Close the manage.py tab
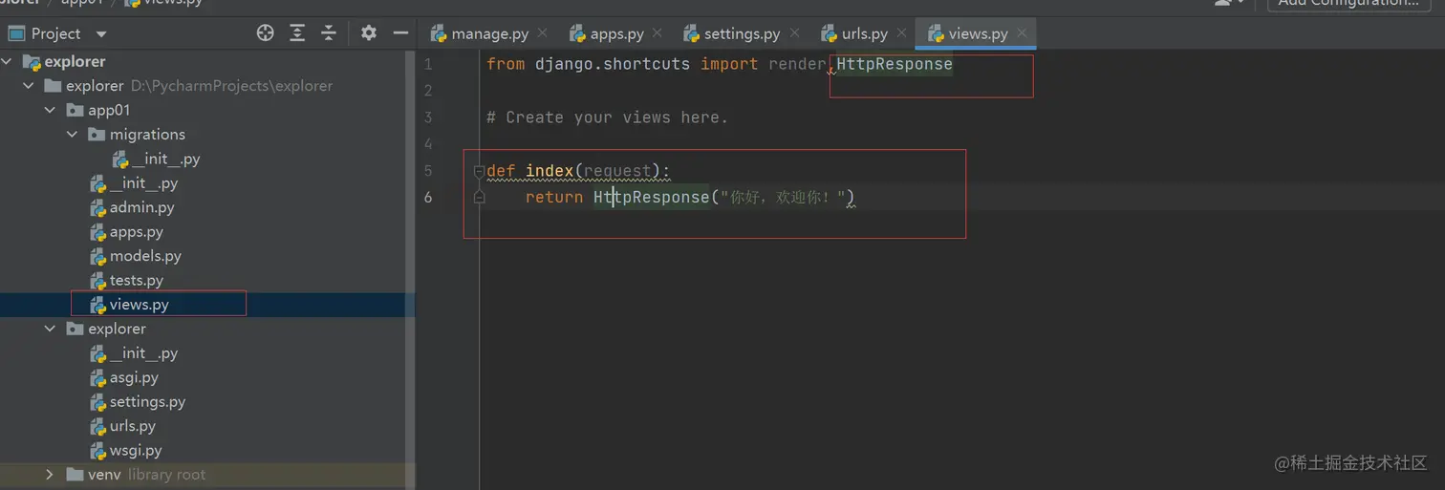The image size is (1445, 490). 543,32
